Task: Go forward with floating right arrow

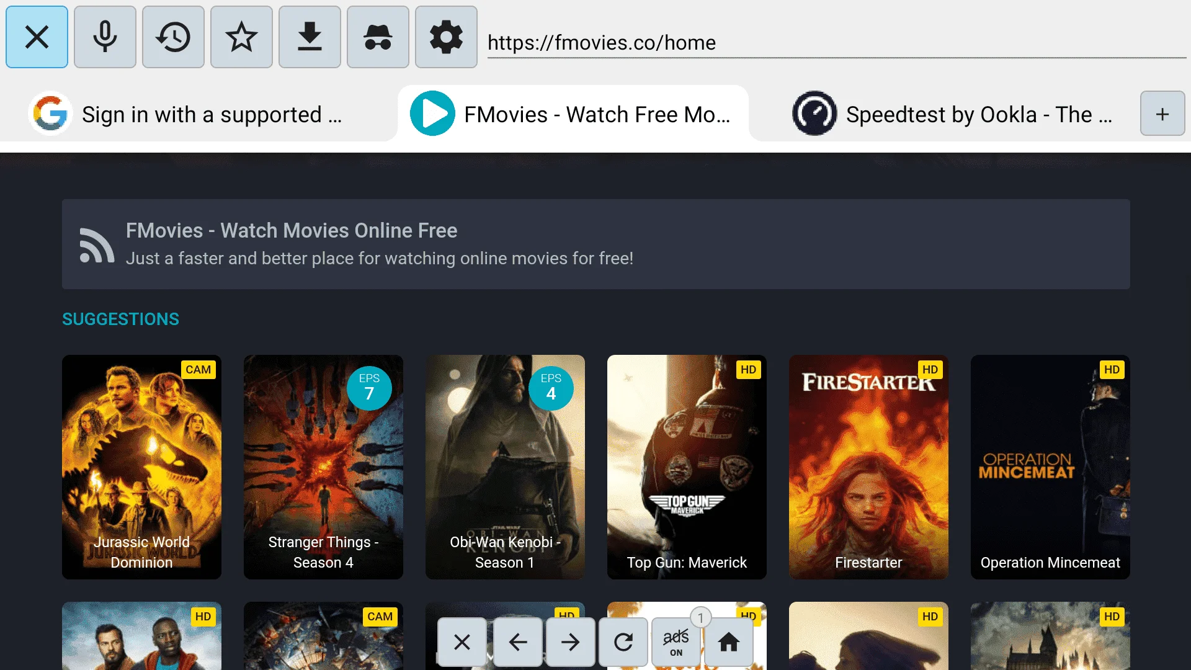Action: click(571, 642)
